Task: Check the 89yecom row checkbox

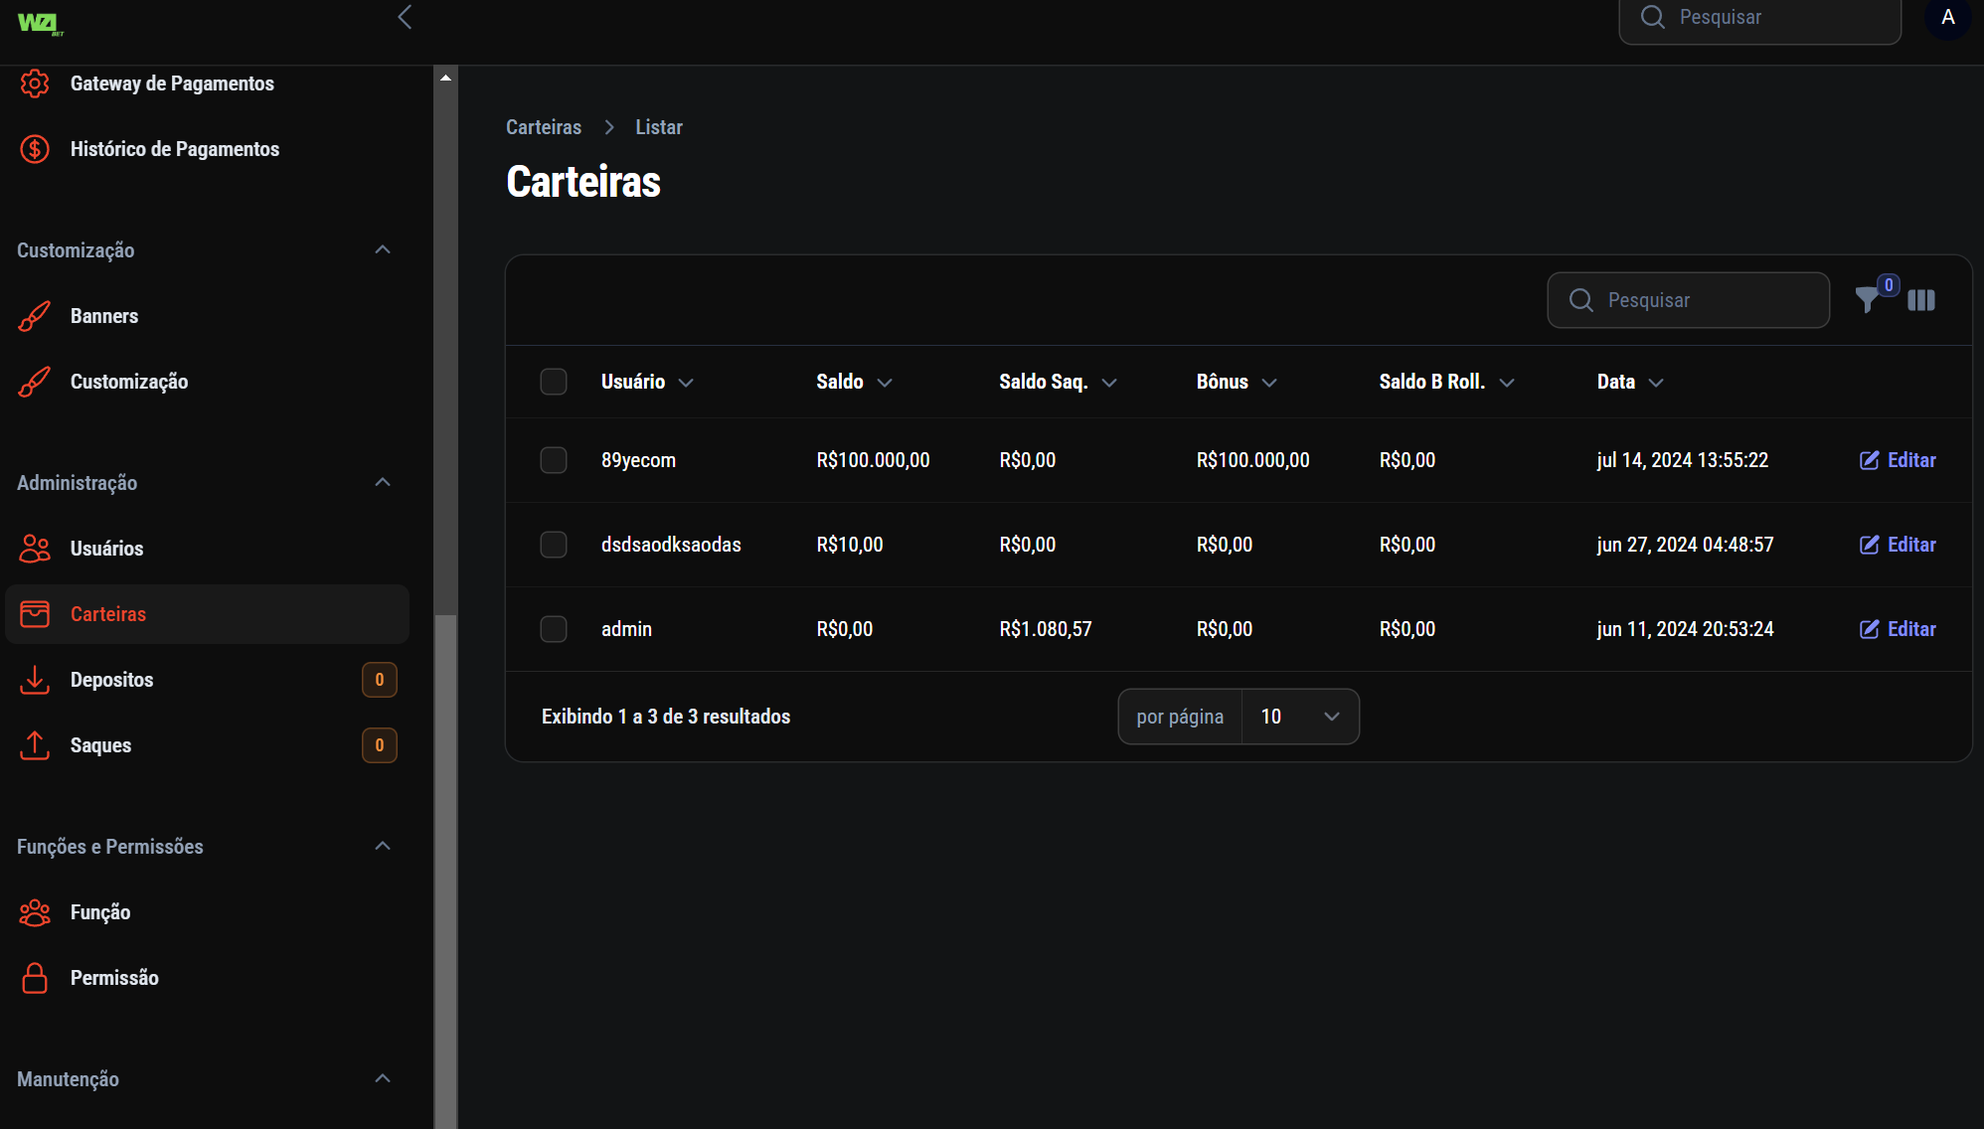Action: [554, 460]
